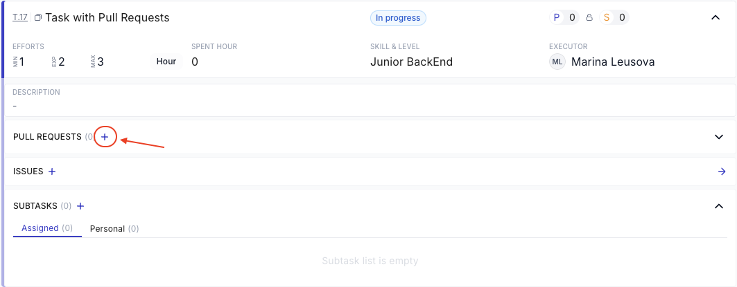Click the ML executor avatar
737x287 pixels.
point(557,62)
